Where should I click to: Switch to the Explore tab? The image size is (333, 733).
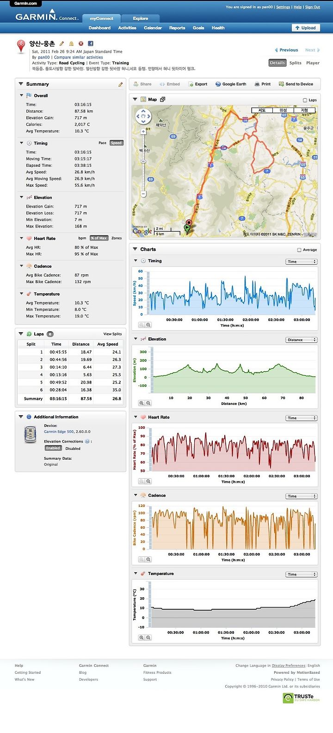pyautogui.click(x=141, y=19)
